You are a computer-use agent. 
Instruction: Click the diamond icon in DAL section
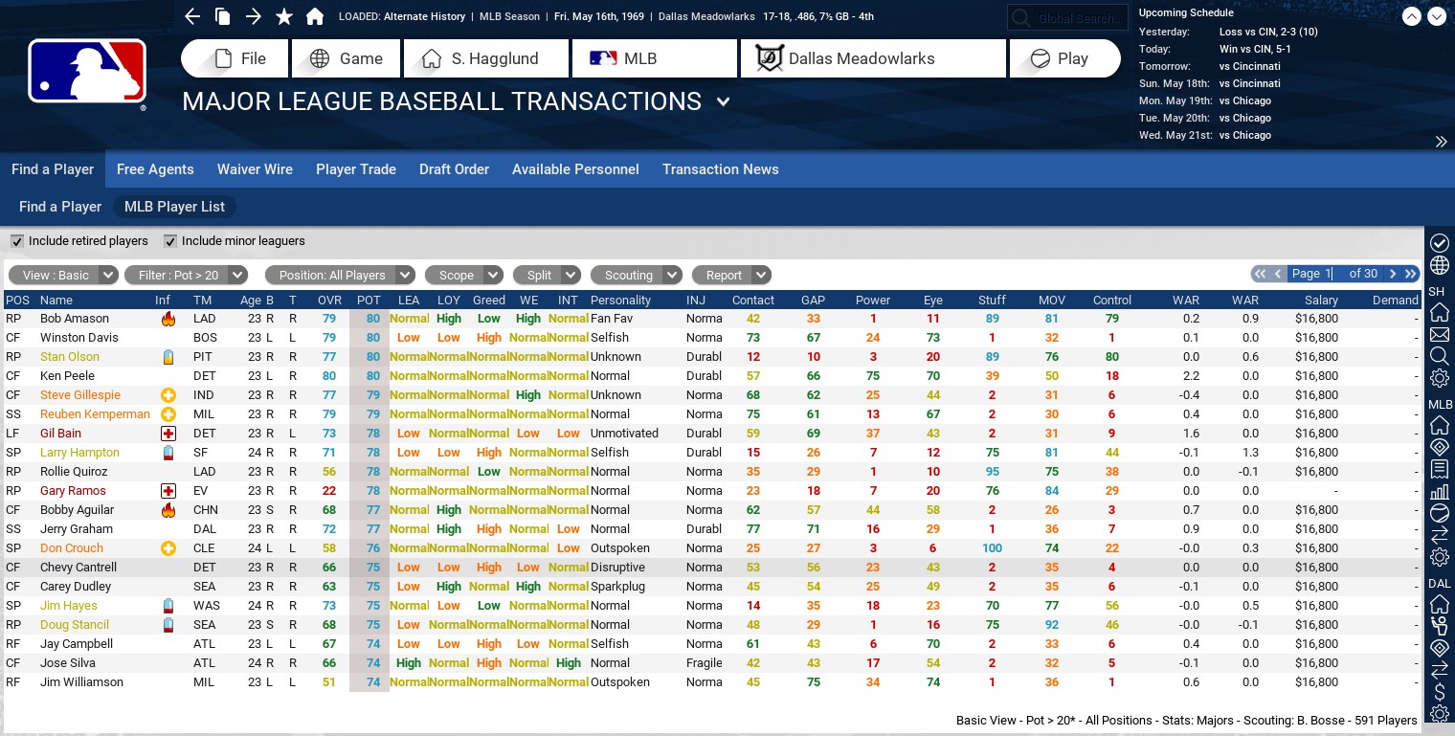click(x=1440, y=647)
